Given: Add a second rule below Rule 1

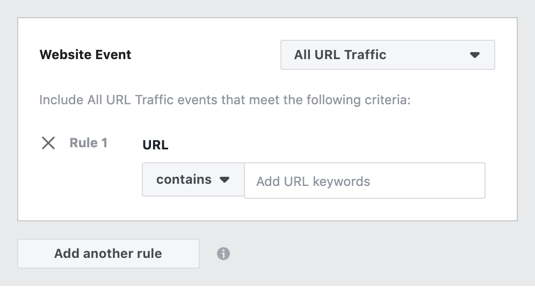Looking at the screenshot, I should 108,254.
